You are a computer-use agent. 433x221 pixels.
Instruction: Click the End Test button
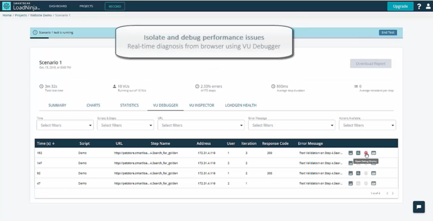388,33
